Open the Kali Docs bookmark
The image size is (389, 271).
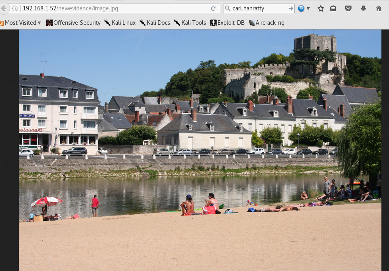pyautogui.click(x=155, y=23)
